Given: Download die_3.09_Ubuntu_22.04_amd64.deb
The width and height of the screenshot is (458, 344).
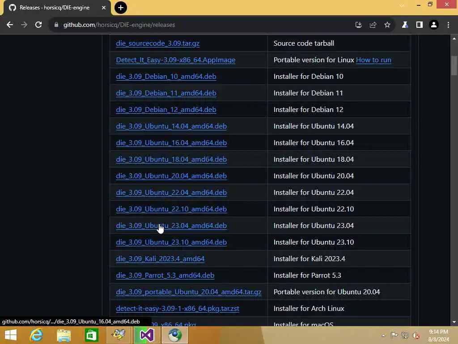Looking at the screenshot, I should (171, 193).
